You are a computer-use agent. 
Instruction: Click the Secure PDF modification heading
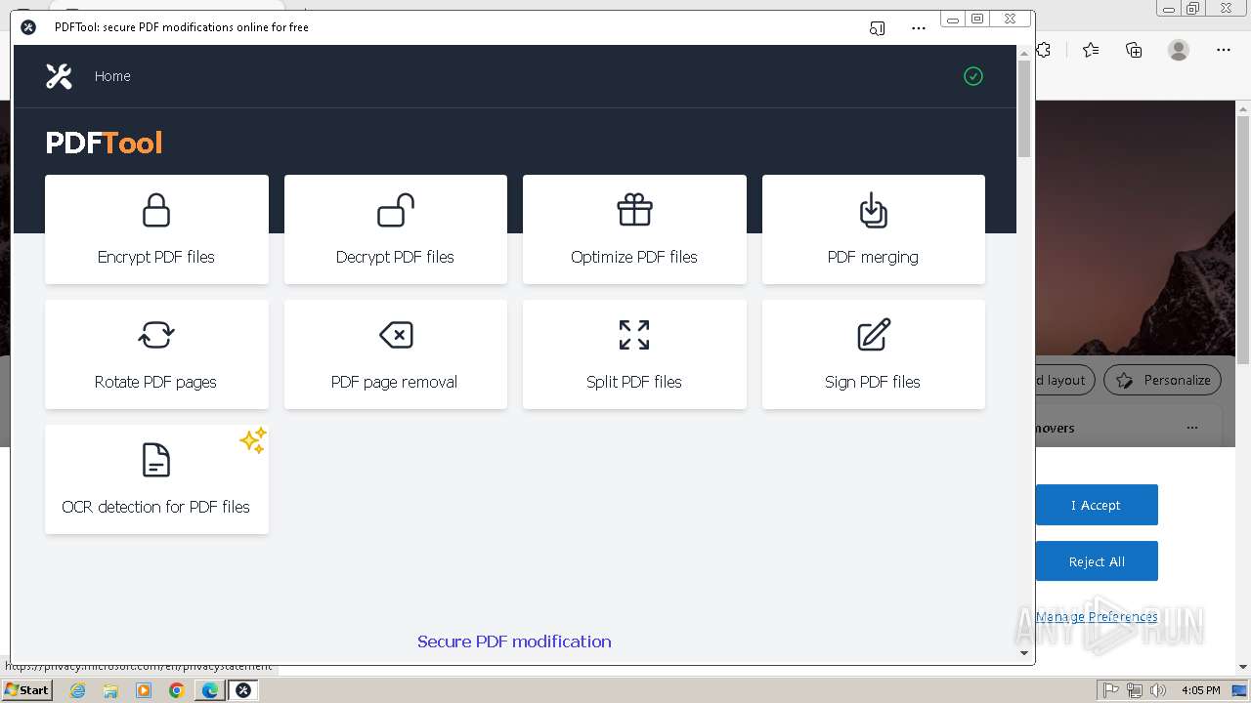[x=514, y=641]
